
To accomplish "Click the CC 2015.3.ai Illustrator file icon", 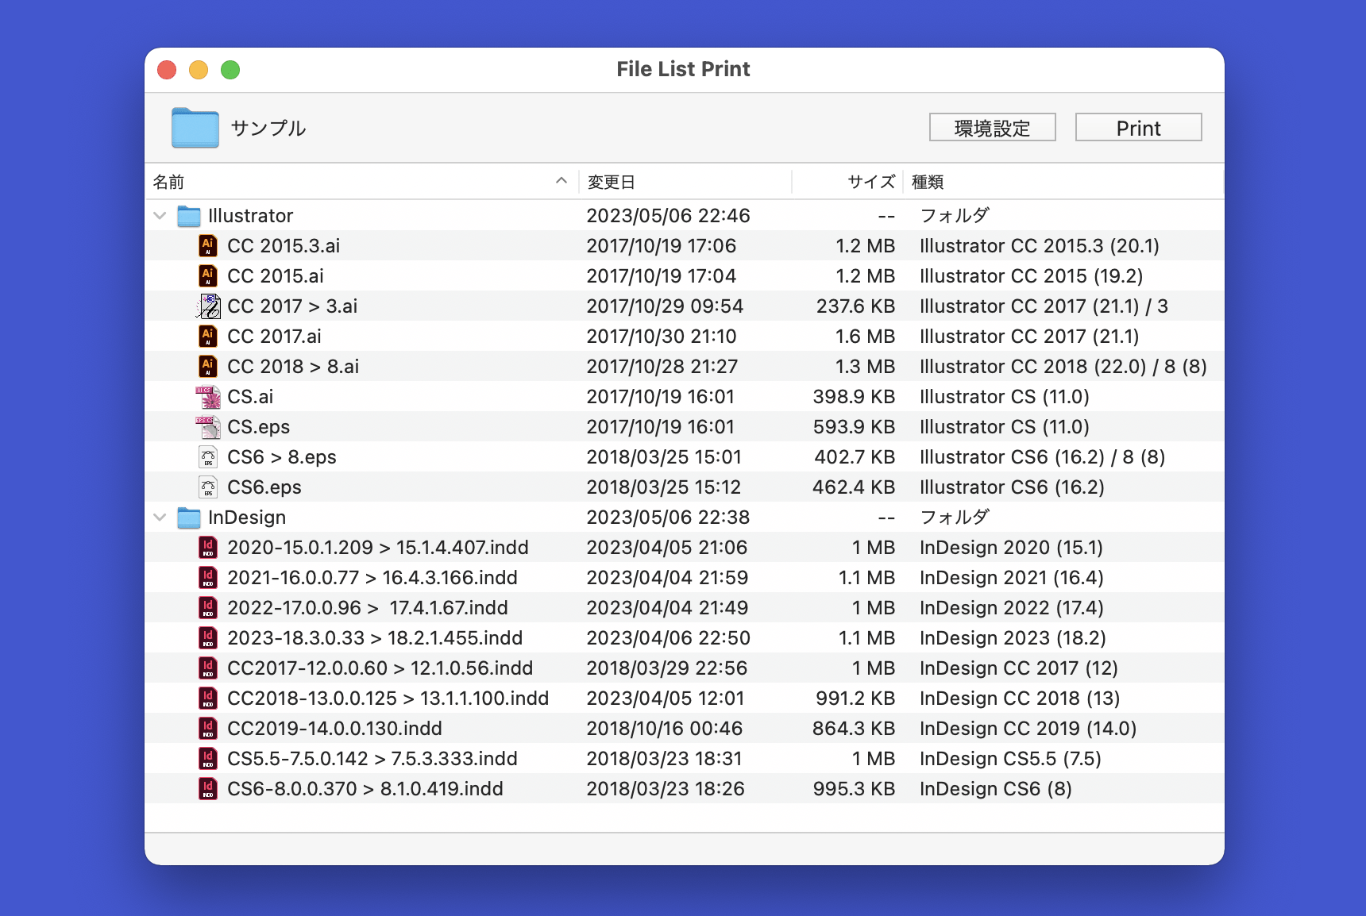I will [208, 245].
